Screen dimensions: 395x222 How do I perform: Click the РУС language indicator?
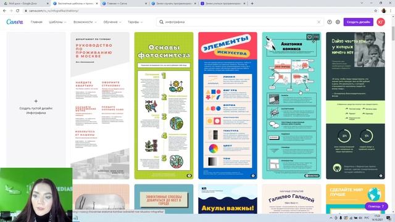click(x=367, y=218)
